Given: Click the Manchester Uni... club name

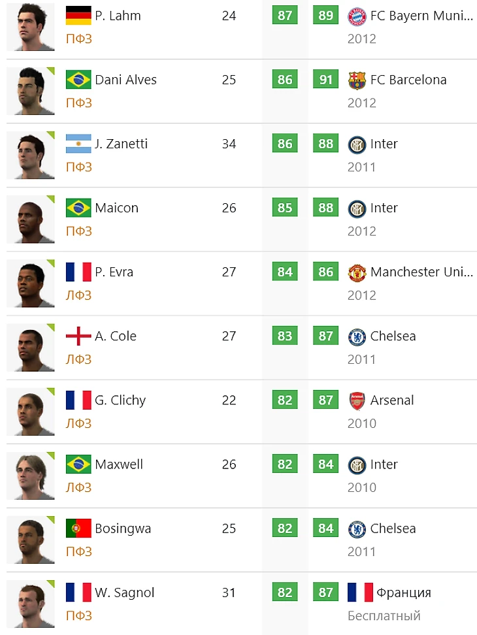Looking at the screenshot, I should click(421, 272).
